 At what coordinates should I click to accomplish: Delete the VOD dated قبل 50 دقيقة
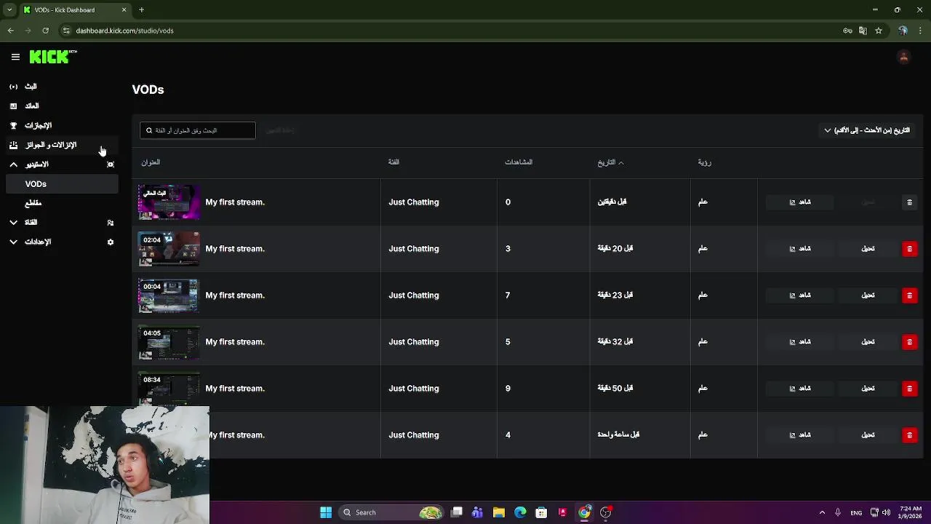pyautogui.click(x=909, y=389)
